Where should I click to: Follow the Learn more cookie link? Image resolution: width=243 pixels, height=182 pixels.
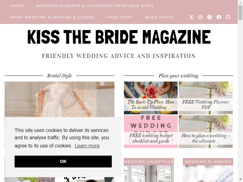click(87, 146)
